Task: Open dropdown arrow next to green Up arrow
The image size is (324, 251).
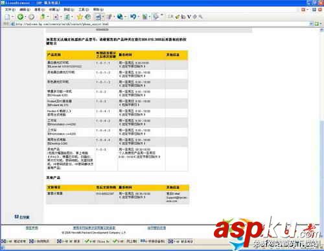Action: tap(47, 17)
